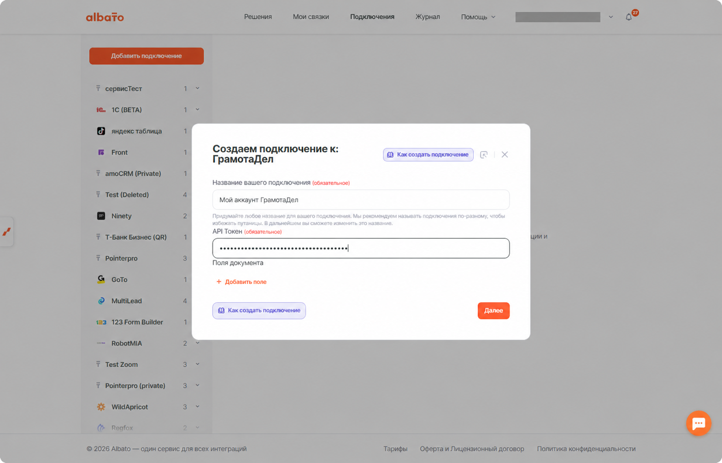Focus the API Токен input field
The width and height of the screenshot is (722, 463).
coord(361,248)
